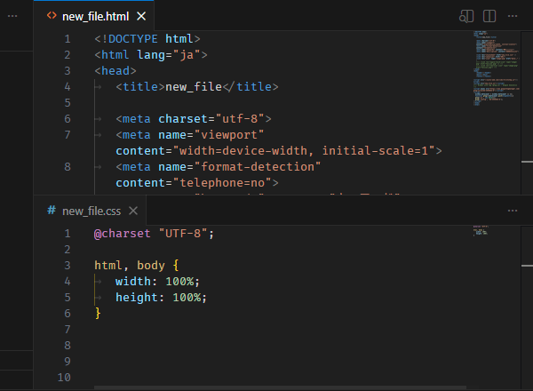Click the HTML file icon on new_file.html tab
Image resolution: width=533 pixels, height=391 pixels.
[51, 16]
